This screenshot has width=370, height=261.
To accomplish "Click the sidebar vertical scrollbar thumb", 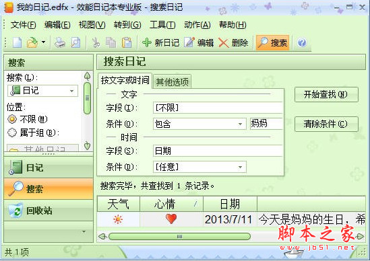I will pyautogui.click(x=88, y=98).
